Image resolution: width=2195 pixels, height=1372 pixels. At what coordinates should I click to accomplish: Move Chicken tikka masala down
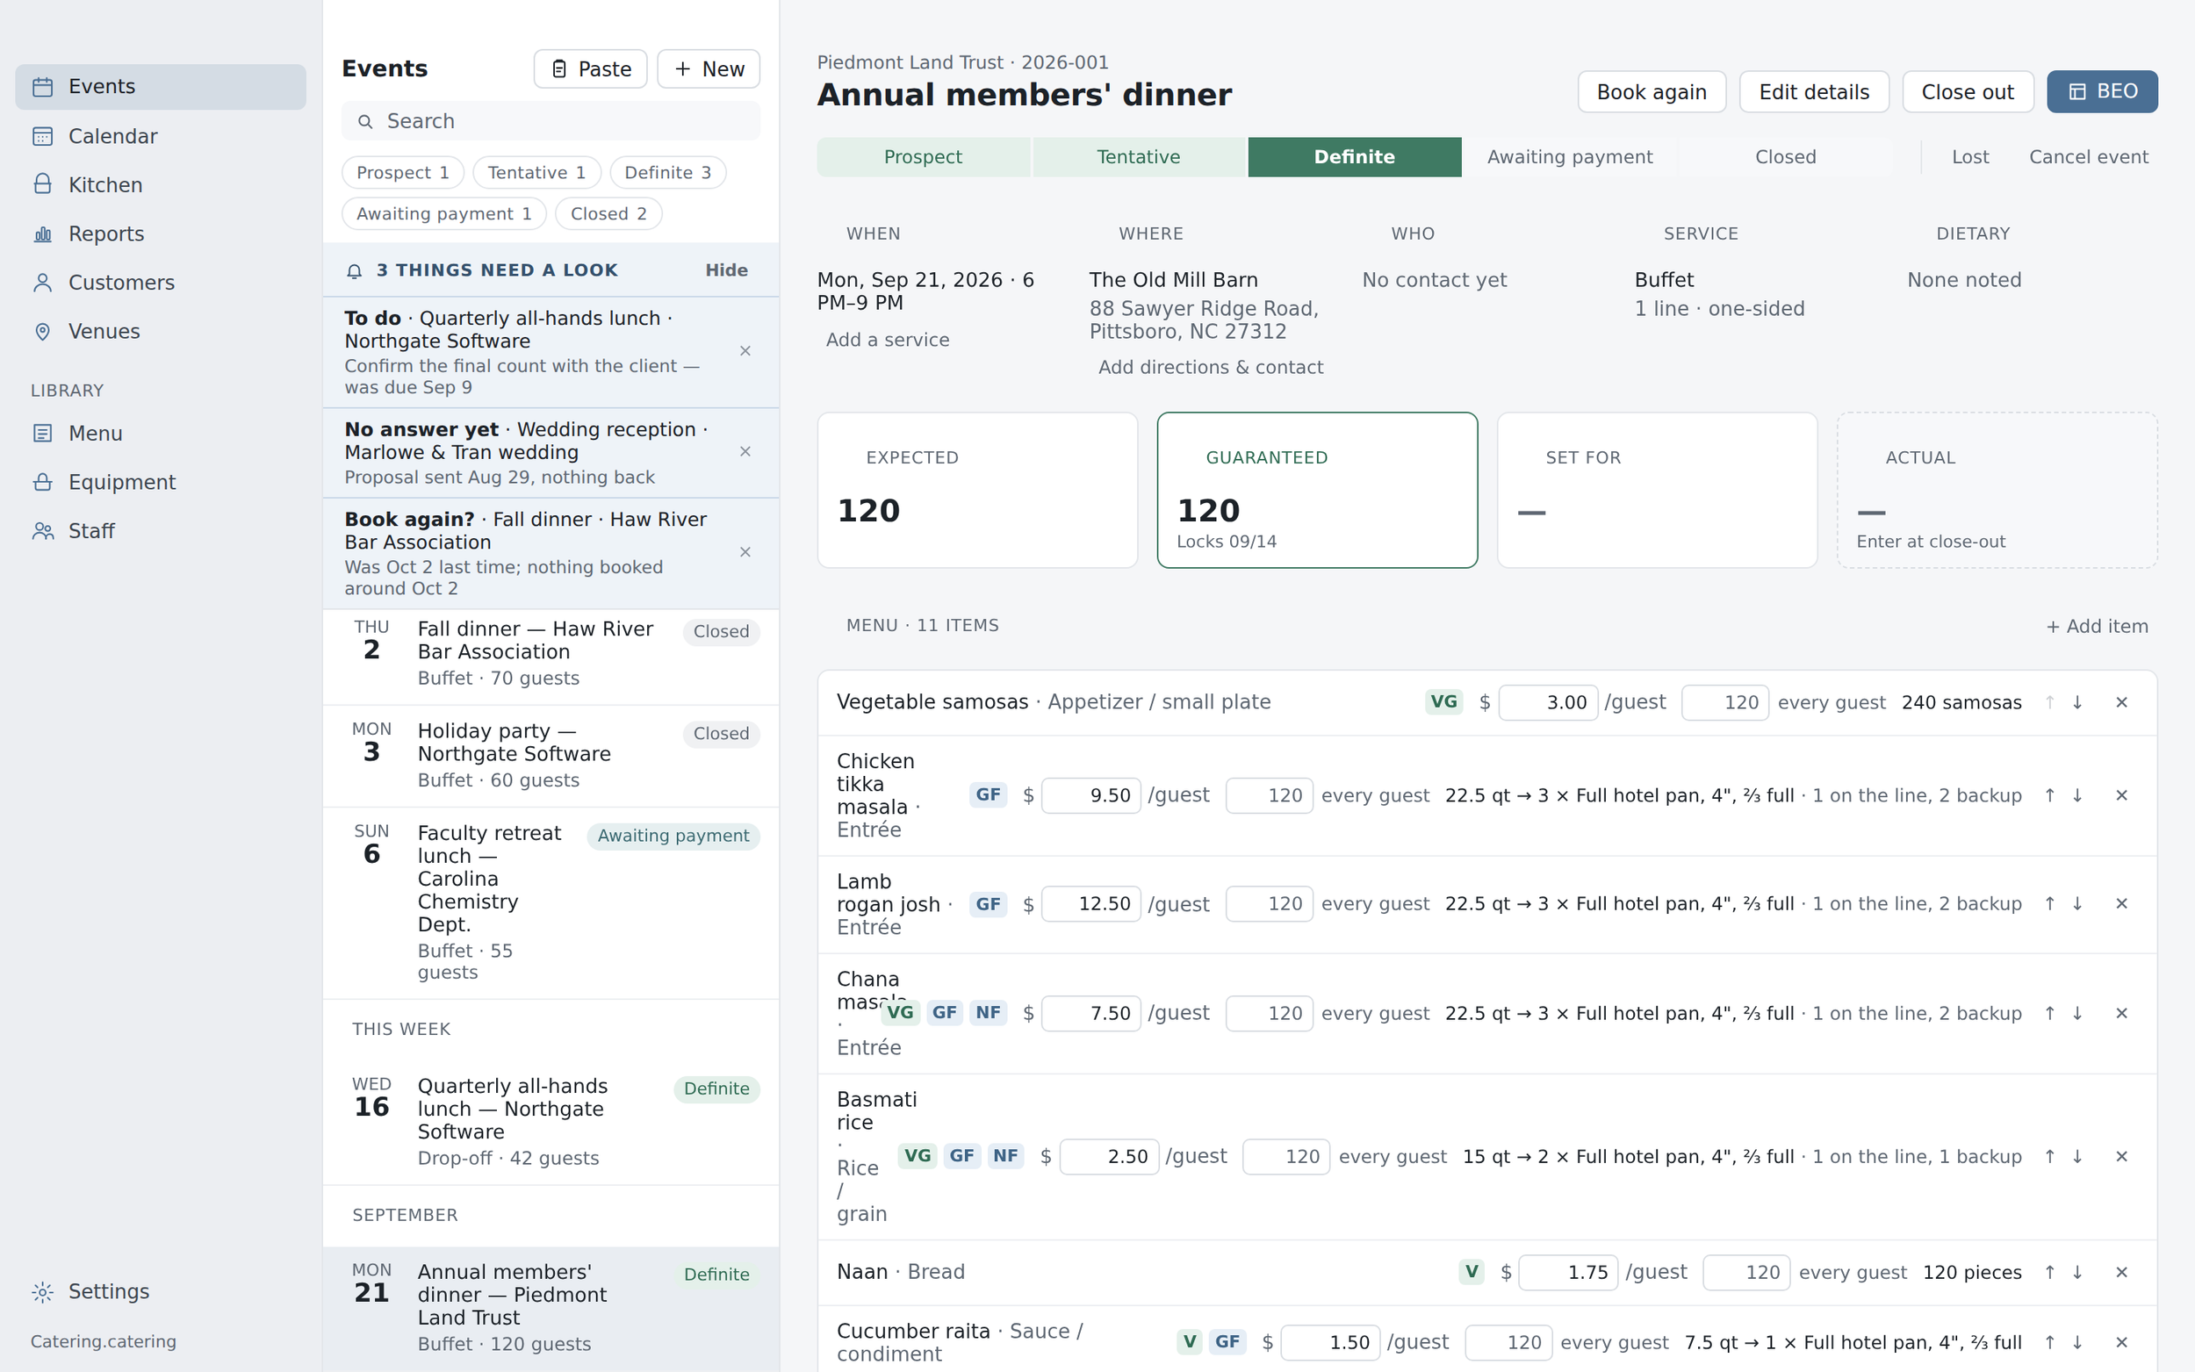(x=2077, y=796)
